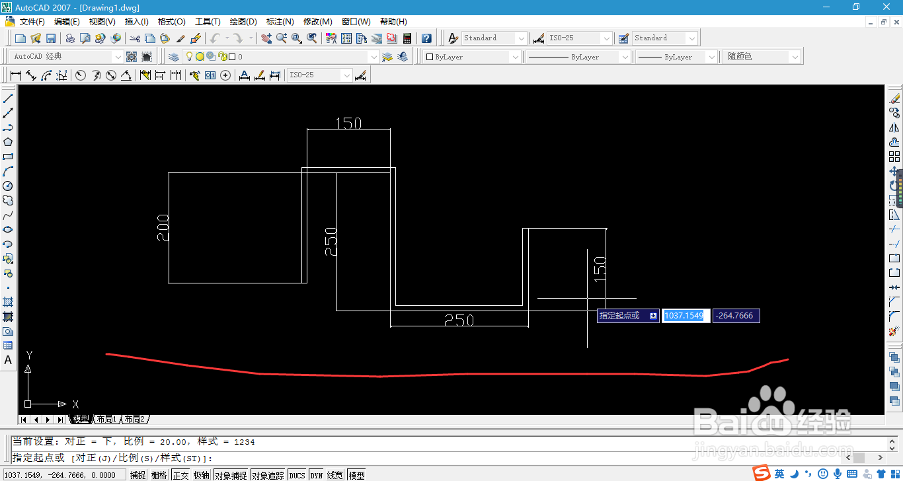Click the Angular dimension tool icon
Image resolution: width=903 pixels, height=481 pixels.
pos(126,75)
